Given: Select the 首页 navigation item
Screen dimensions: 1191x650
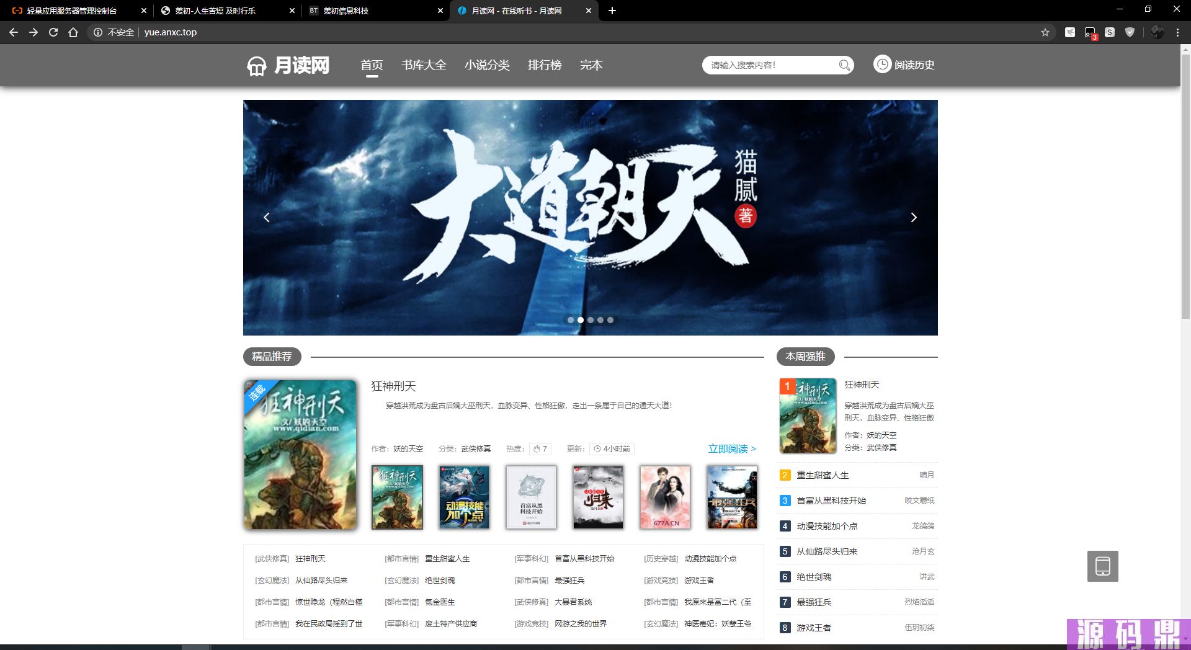Looking at the screenshot, I should point(372,65).
